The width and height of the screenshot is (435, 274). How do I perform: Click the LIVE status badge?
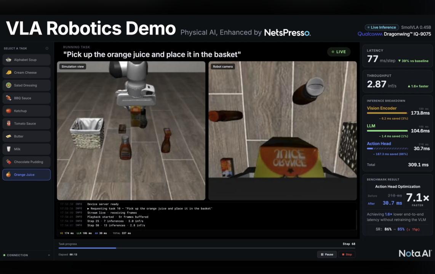(339, 52)
